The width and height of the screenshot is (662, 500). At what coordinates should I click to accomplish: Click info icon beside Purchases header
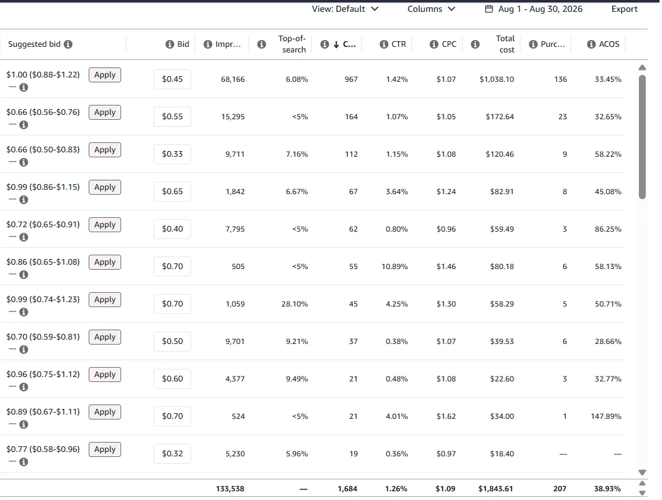533,44
